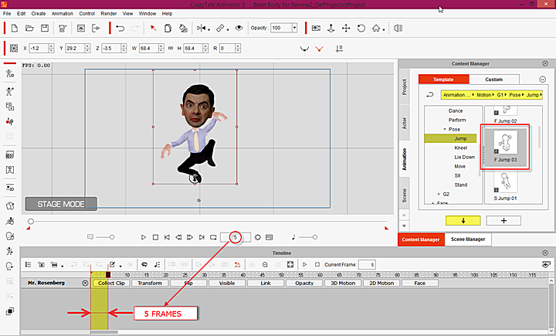556x336 pixels.
Task: Select the Rotate circular-arrow tool
Action: (361, 28)
